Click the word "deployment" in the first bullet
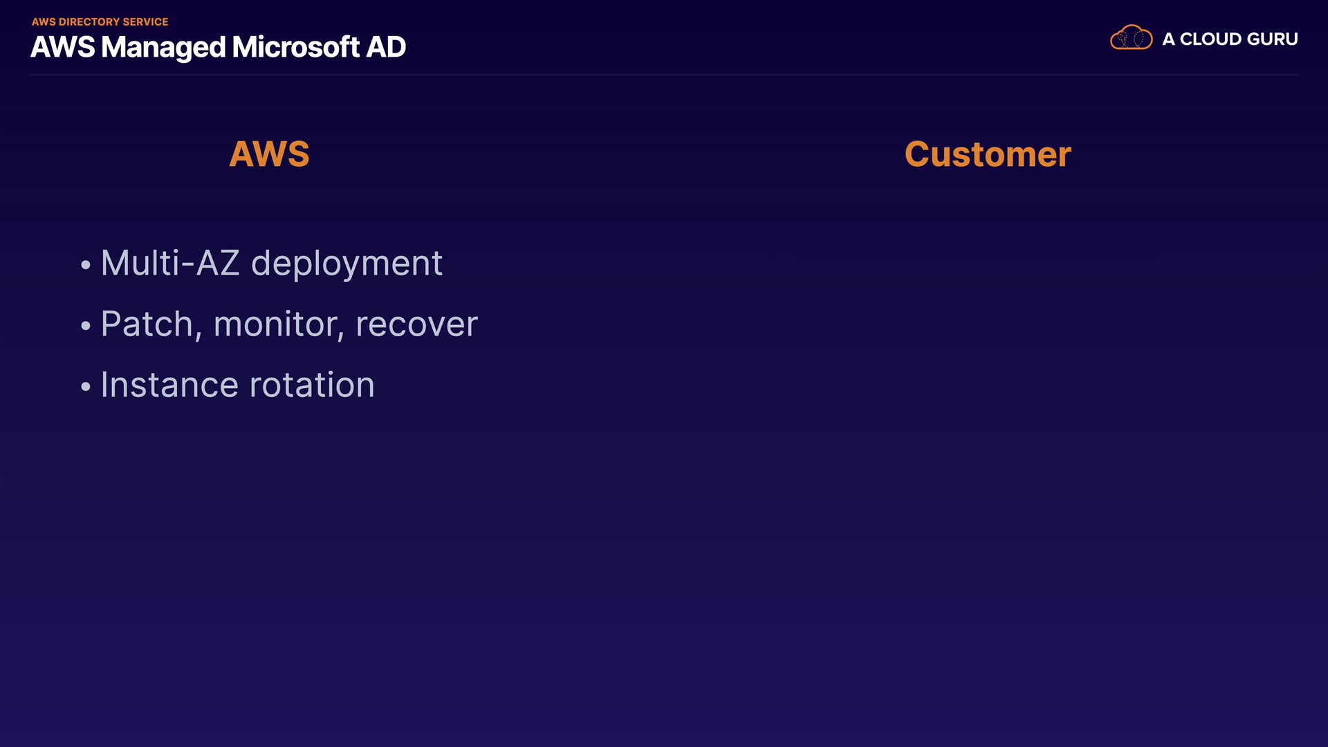This screenshot has width=1328, height=747. (347, 265)
